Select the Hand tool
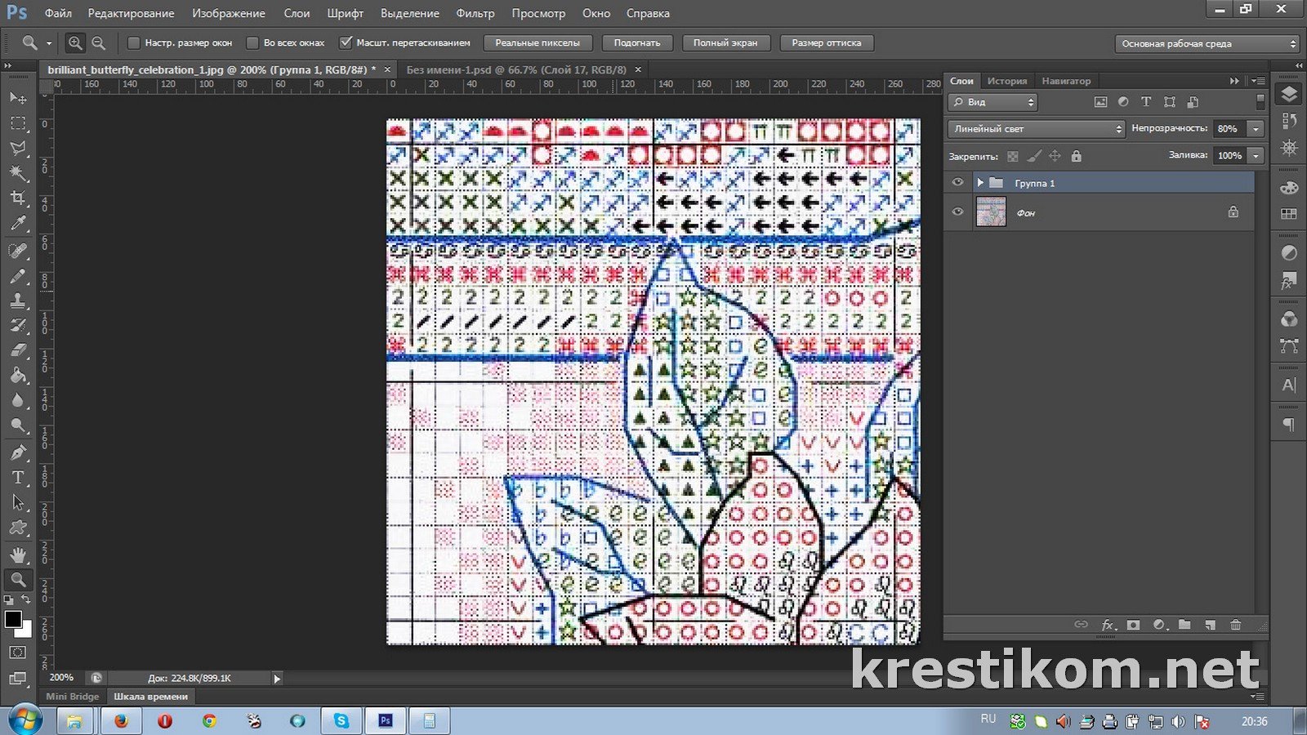 click(18, 555)
